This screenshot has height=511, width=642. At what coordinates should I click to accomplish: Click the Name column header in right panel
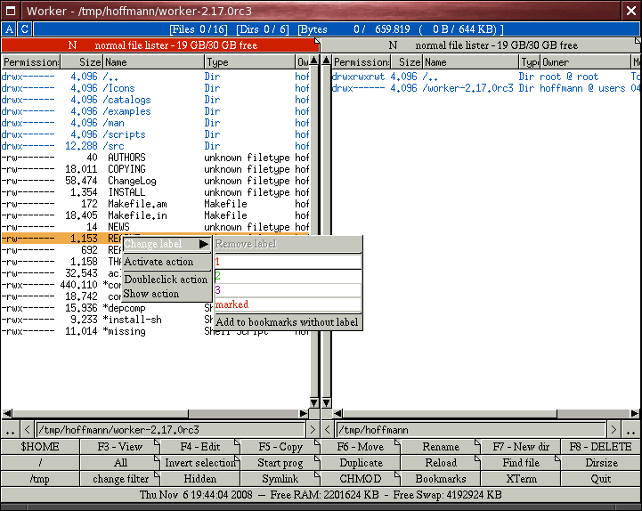click(x=470, y=62)
